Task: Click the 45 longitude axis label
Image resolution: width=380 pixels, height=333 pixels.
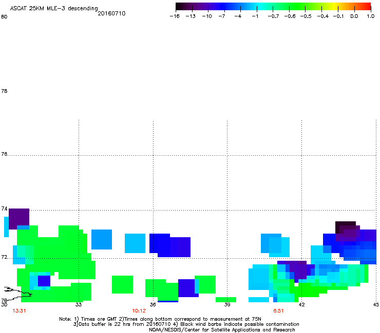Action: tap(376, 304)
